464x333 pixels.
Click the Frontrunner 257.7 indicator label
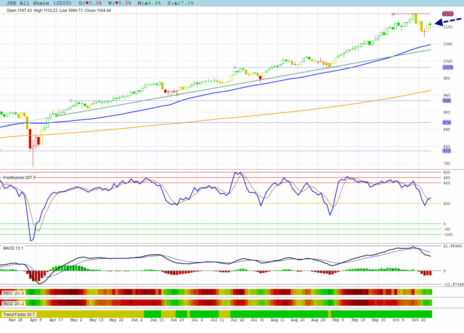click(19, 177)
